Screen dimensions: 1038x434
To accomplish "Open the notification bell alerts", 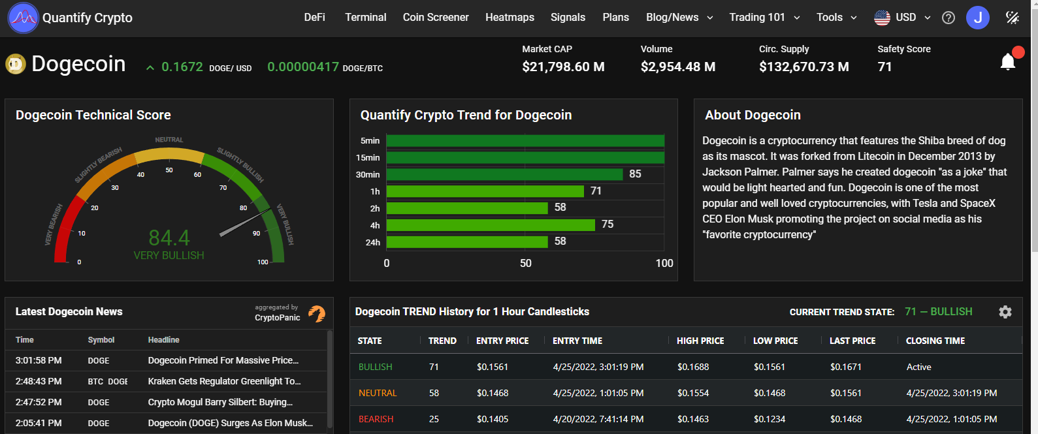I will [x=1008, y=62].
